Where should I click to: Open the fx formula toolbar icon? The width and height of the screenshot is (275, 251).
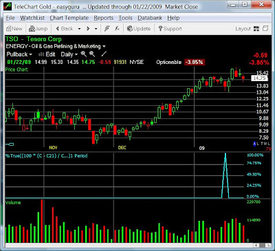coord(117,29)
